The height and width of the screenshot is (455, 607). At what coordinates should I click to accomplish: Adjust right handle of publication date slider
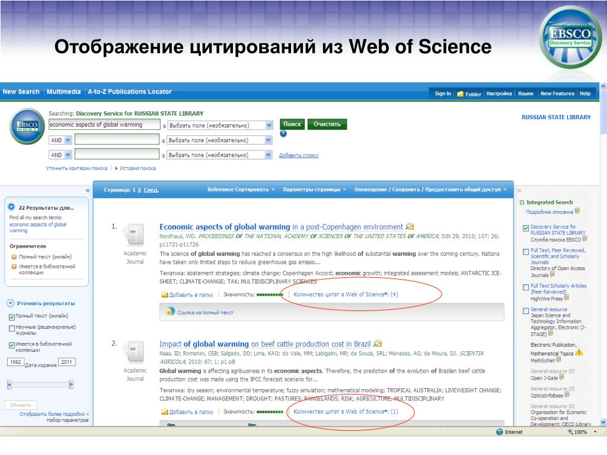[x=71, y=384]
